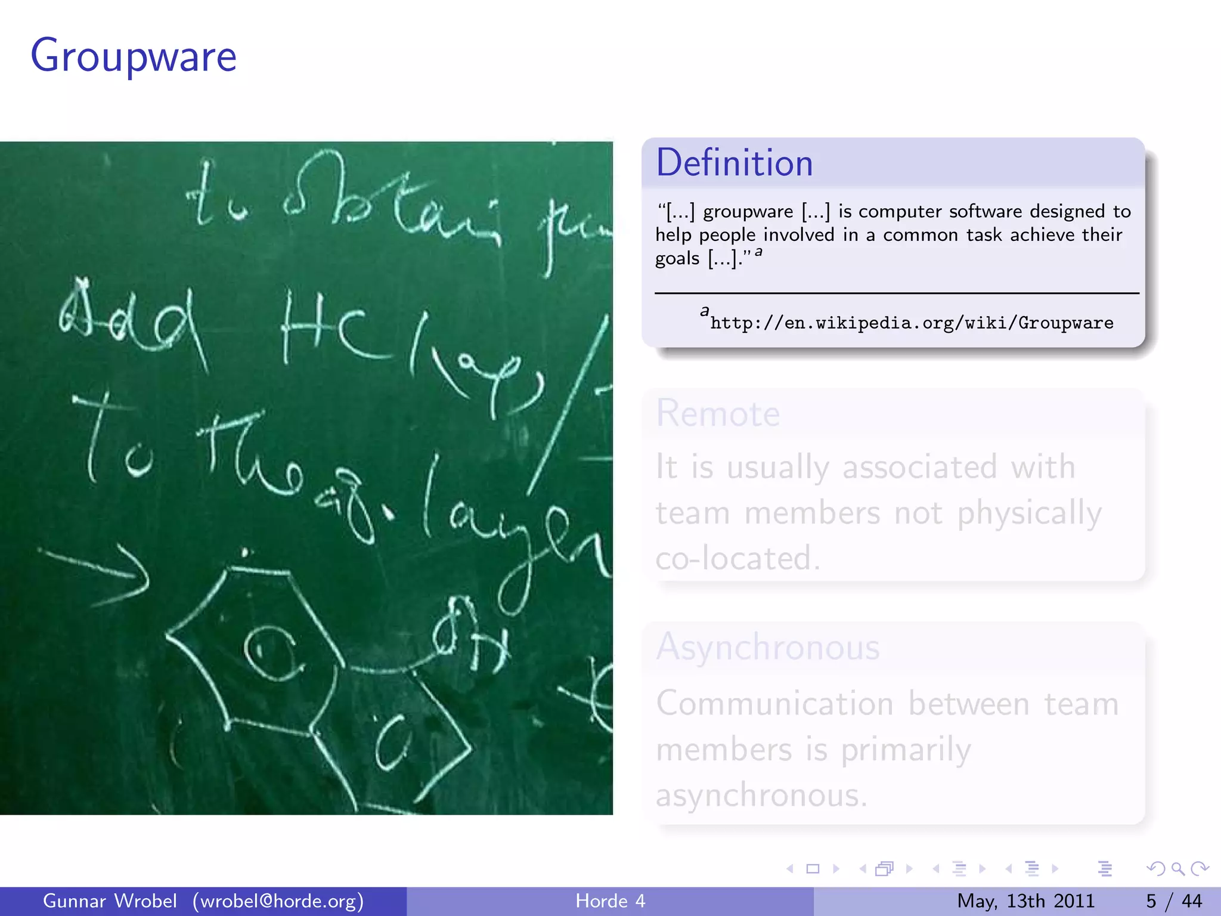Click the slide counter 5 / 44

point(1174,901)
